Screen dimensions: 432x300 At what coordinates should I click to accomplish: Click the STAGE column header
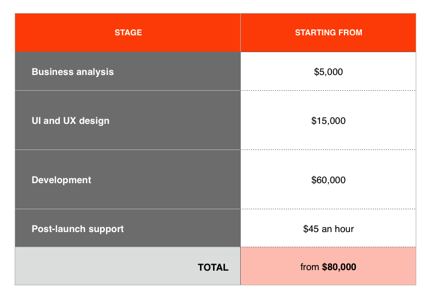[x=128, y=33]
